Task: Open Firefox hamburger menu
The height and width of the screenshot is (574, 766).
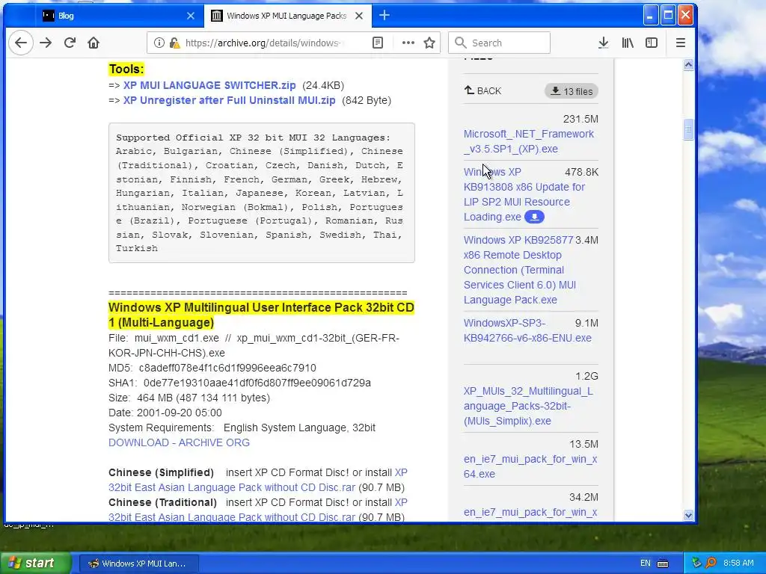Action: click(681, 43)
